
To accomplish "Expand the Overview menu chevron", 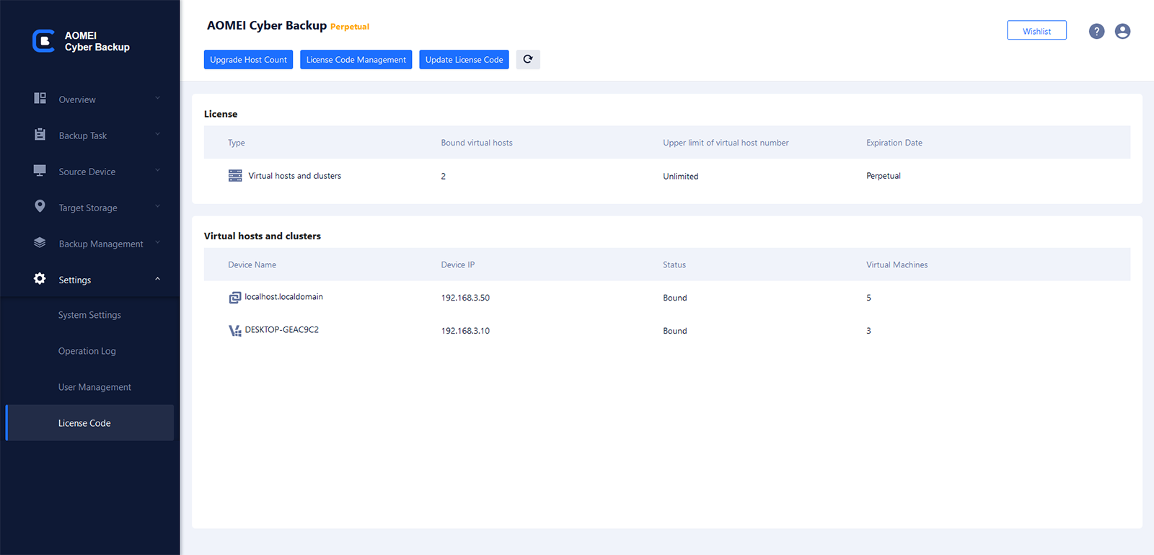I will (157, 99).
